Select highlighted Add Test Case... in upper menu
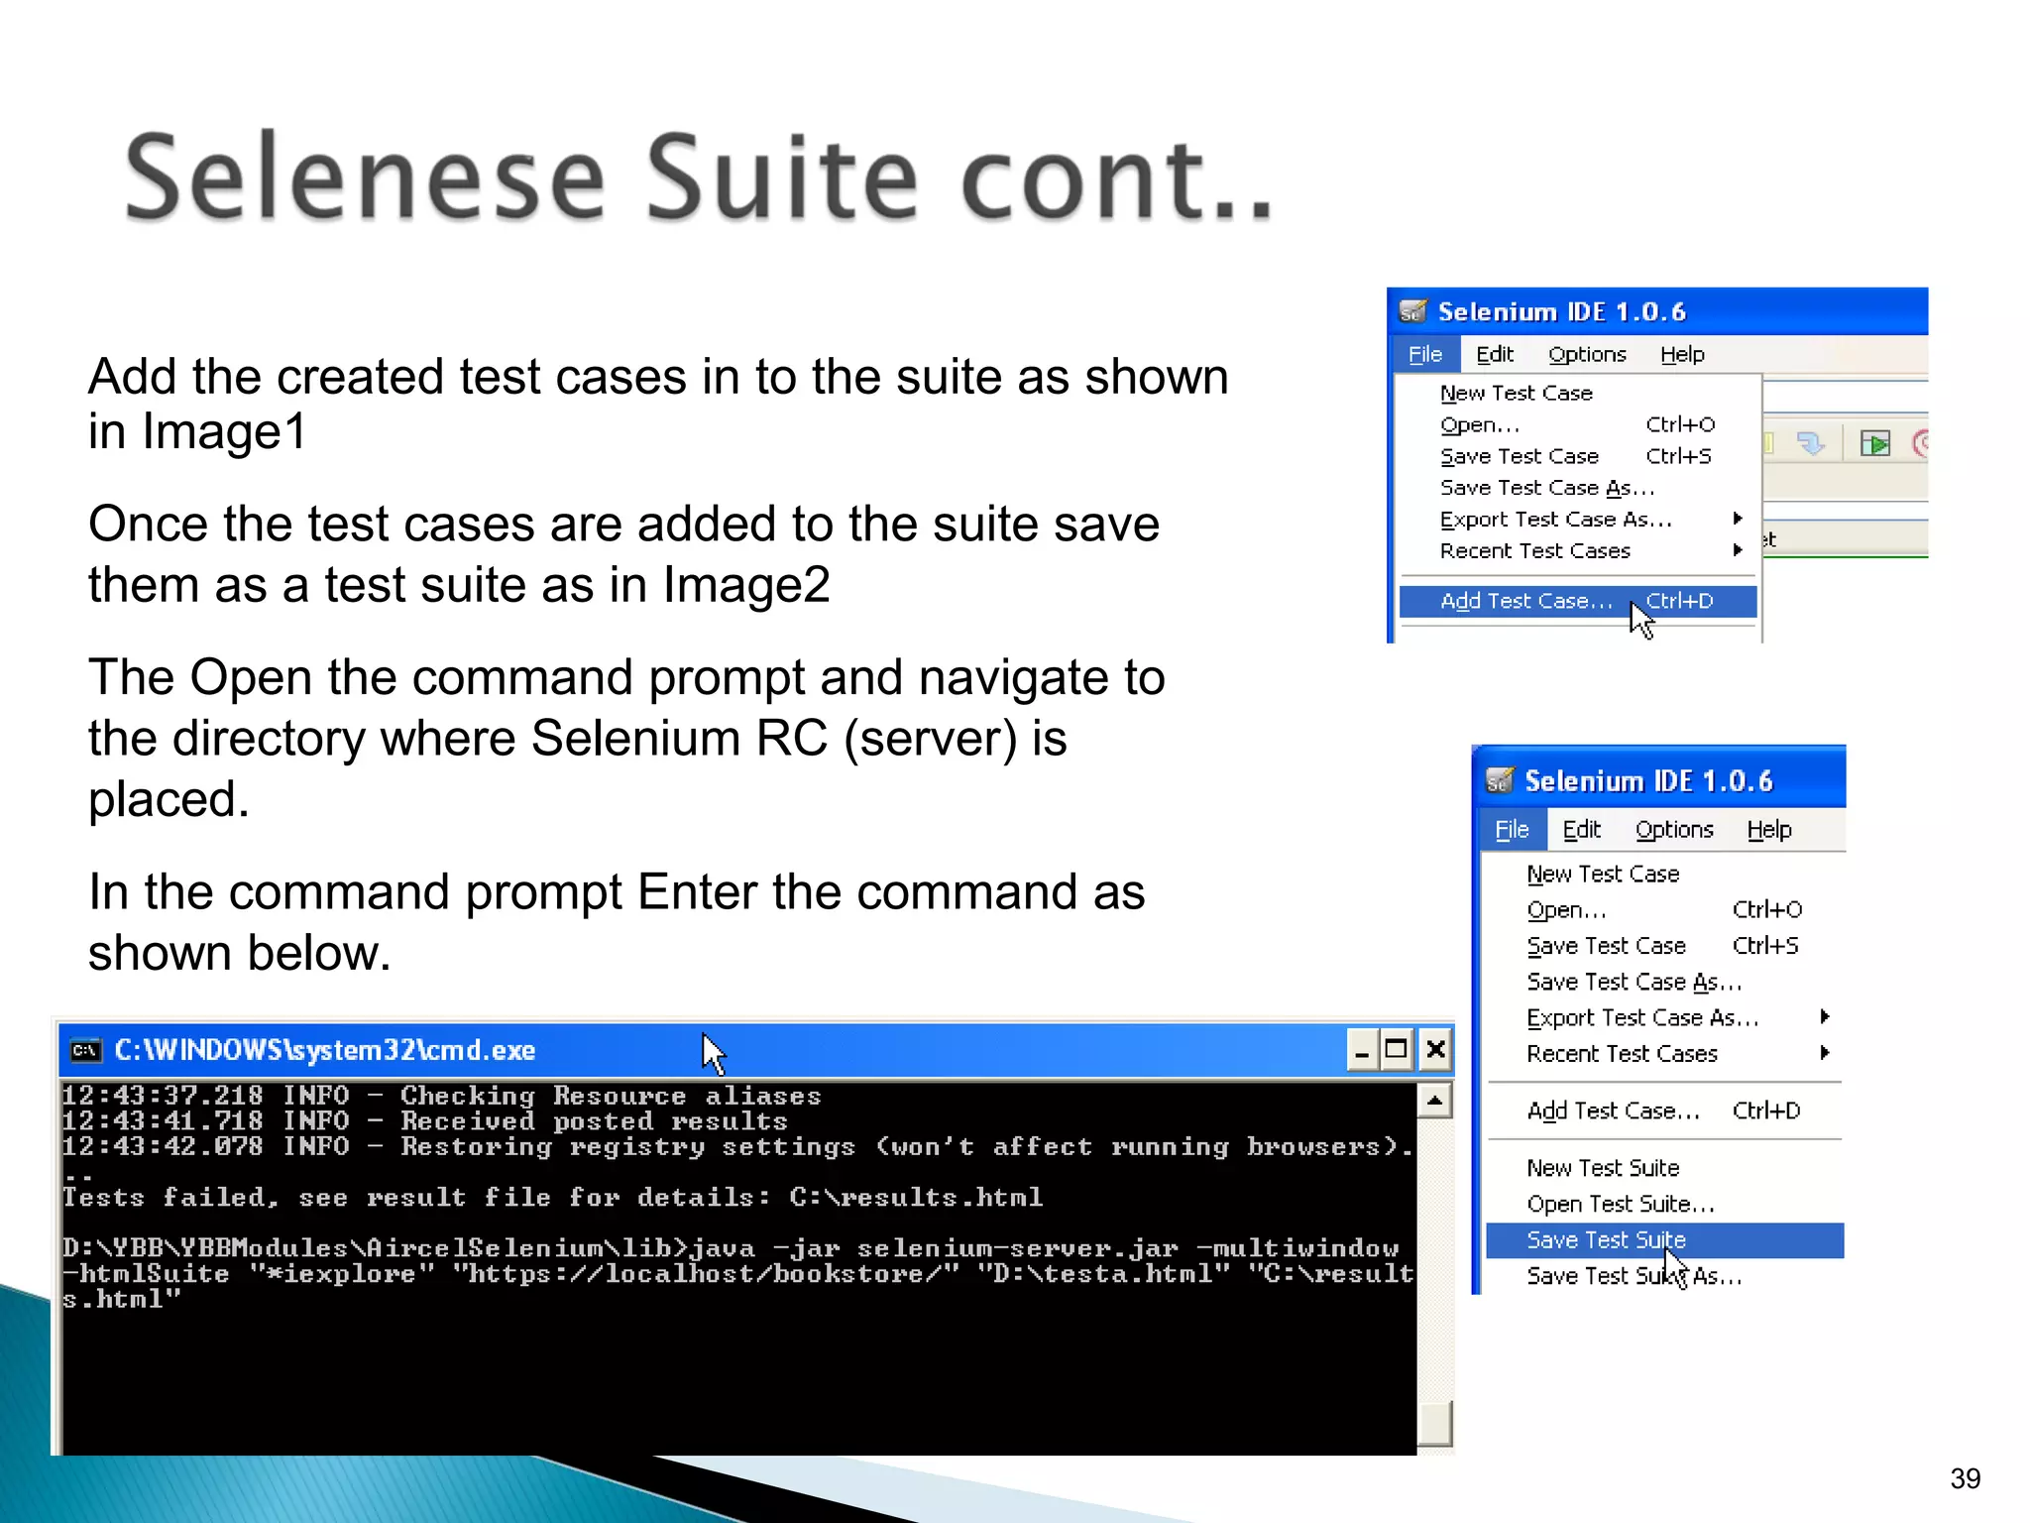This screenshot has height=1523, width=2030. coord(1578,601)
